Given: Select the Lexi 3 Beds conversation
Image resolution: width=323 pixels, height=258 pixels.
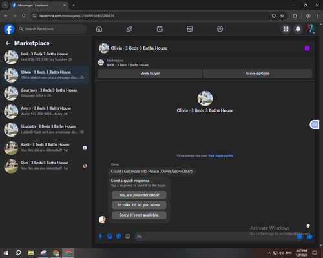Looking at the screenshot, I should point(45,57).
